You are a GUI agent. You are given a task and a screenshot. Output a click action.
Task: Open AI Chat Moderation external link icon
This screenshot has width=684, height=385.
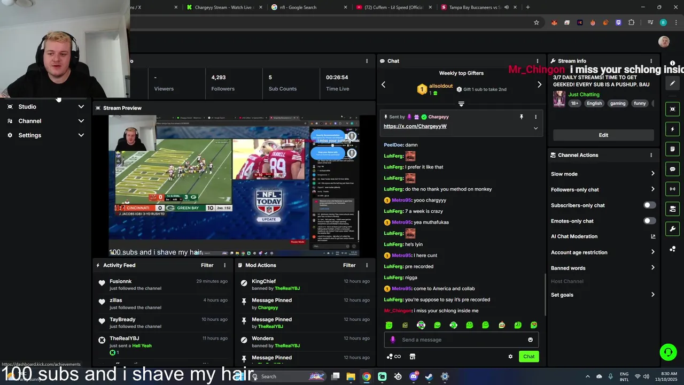(653, 236)
